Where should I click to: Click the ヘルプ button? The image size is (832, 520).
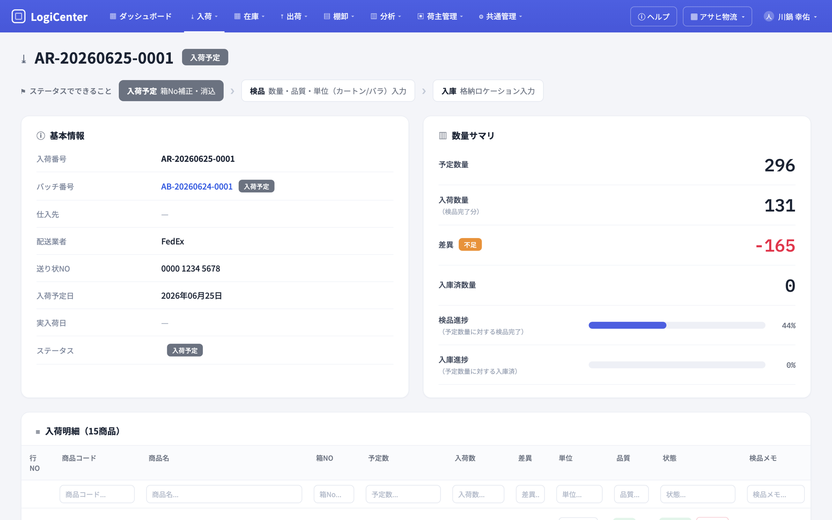pyautogui.click(x=654, y=17)
